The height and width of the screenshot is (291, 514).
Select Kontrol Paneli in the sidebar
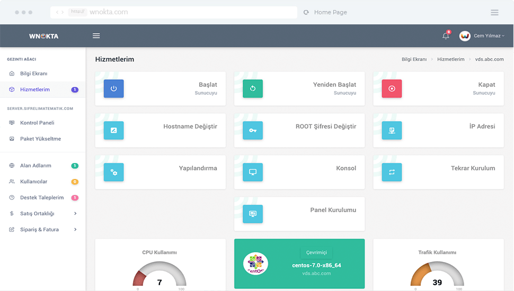[37, 123]
